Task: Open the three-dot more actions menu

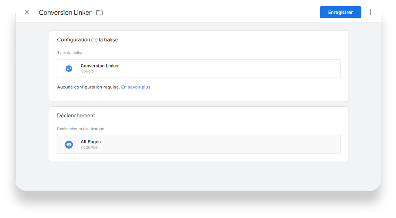Action: (370, 12)
